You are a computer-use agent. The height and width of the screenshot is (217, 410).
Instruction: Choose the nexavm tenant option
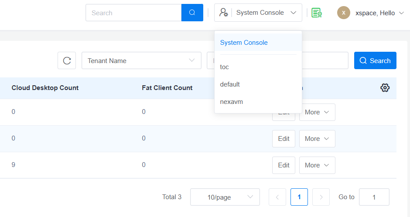point(231,102)
